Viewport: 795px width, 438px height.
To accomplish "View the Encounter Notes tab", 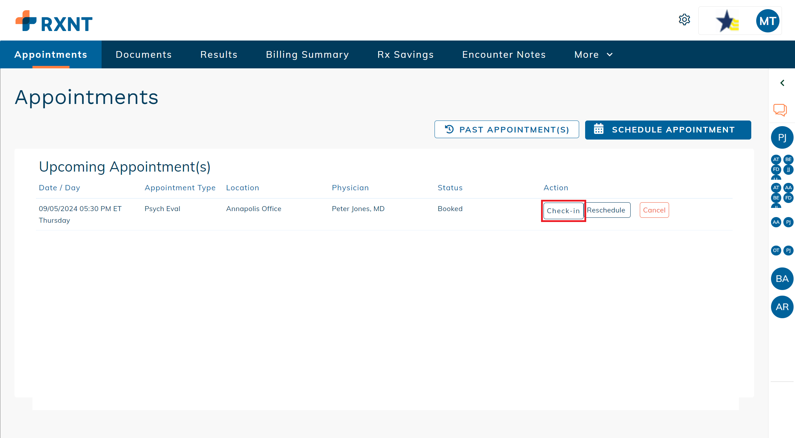I will pos(504,55).
